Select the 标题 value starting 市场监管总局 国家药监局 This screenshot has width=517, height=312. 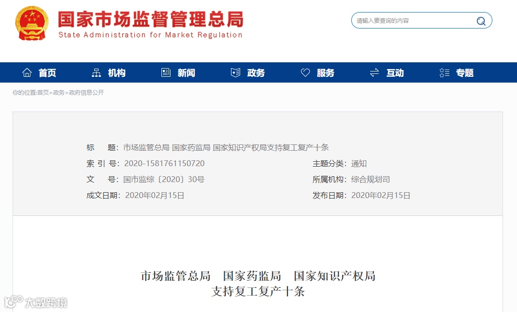pyautogui.click(x=226, y=148)
